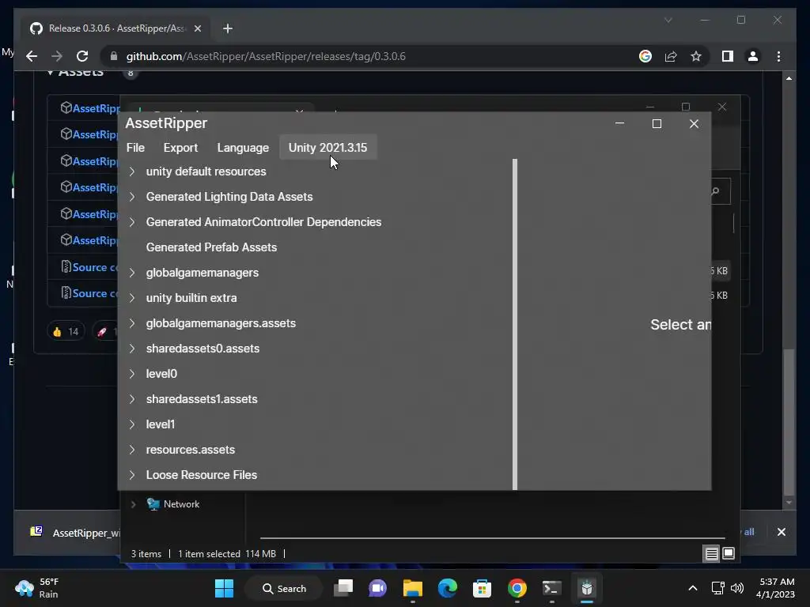Screen dimensions: 810x607
Task: Click the Chrome address bar URL
Action: pyautogui.click(x=266, y=56)
